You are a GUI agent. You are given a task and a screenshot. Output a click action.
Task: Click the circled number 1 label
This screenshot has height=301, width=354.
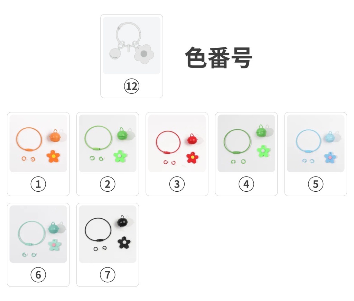pos(38,184)
